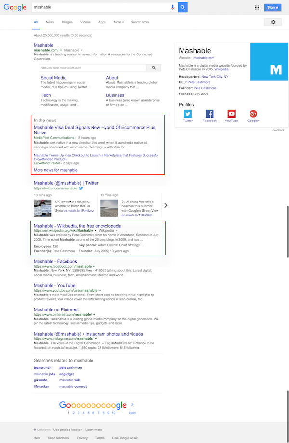This screenshot has height=443, width=289.
Task: Open related search pete cashmore
Action: pyautogui.click(x=71, y=368)
